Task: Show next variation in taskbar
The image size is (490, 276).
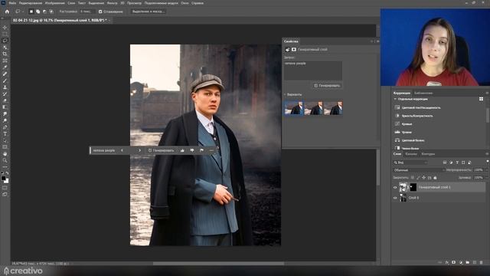Action: [139, 150]
